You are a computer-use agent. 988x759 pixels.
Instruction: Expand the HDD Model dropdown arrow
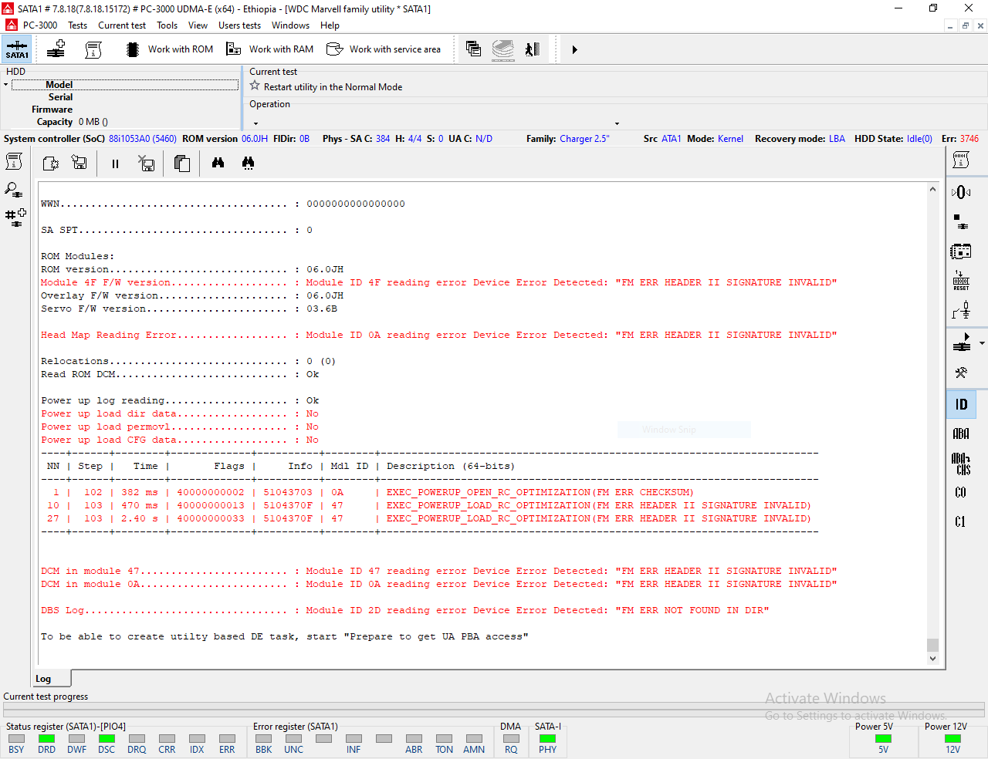pyautogui.click(x=5, y=85)
